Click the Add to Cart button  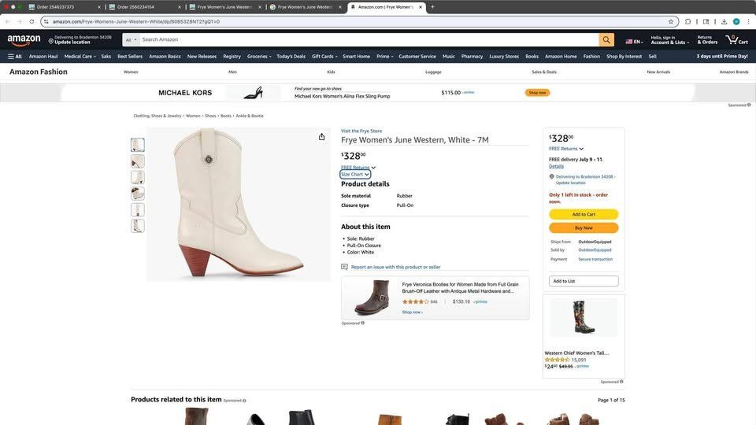[584, 214]
